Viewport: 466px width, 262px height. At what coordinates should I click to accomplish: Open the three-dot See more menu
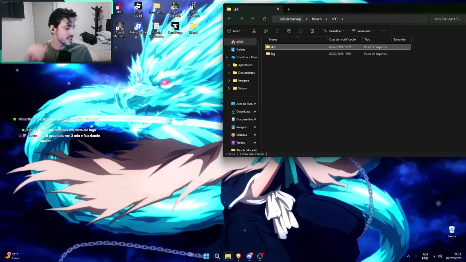[x=383, y=31]
